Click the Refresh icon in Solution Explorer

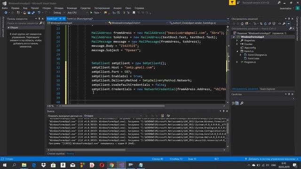[265, 23]
